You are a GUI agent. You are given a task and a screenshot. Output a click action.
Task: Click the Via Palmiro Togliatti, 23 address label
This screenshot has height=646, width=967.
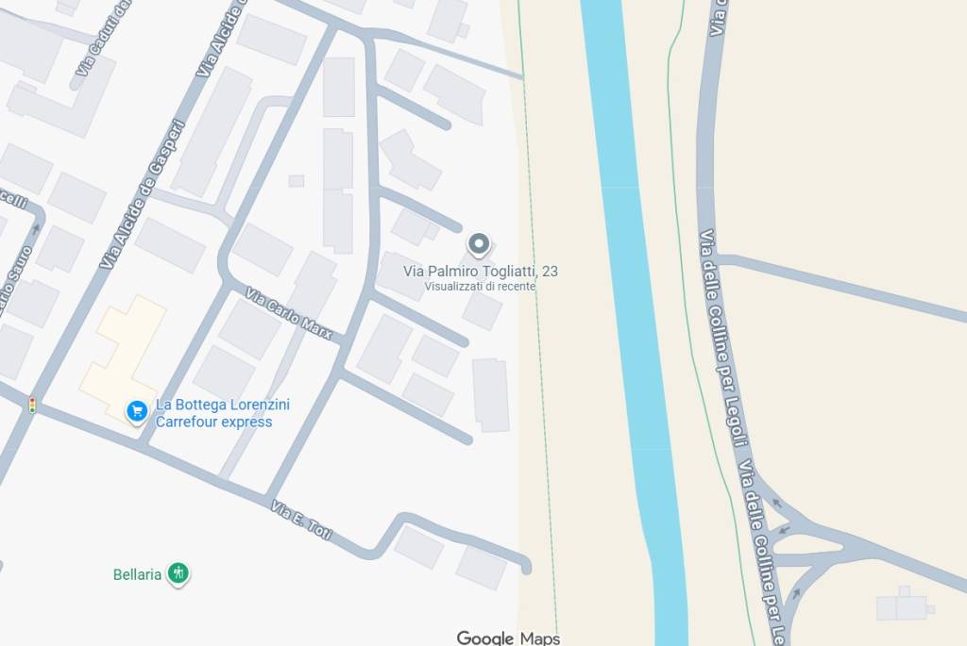click(481, 271)
